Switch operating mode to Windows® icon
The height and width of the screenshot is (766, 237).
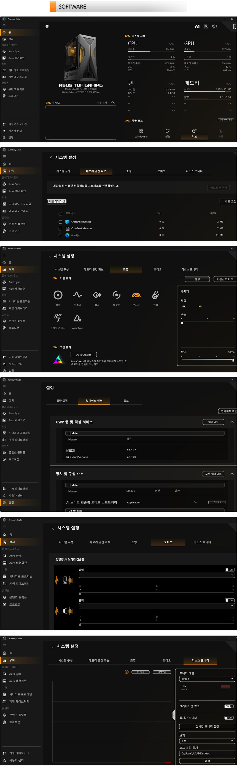141,131
